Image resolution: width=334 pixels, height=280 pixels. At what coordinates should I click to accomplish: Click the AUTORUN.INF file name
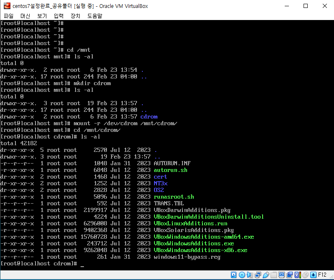coord(172,163)
